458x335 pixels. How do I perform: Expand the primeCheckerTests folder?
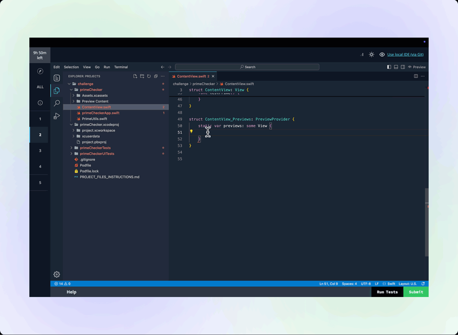coord(71,148)
